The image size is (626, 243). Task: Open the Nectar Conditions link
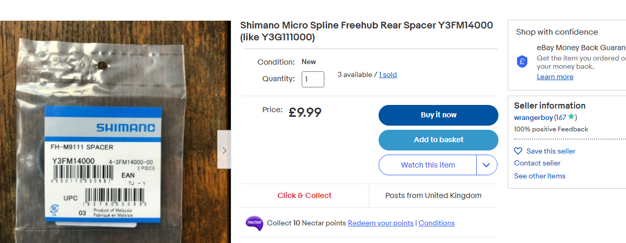436,223
